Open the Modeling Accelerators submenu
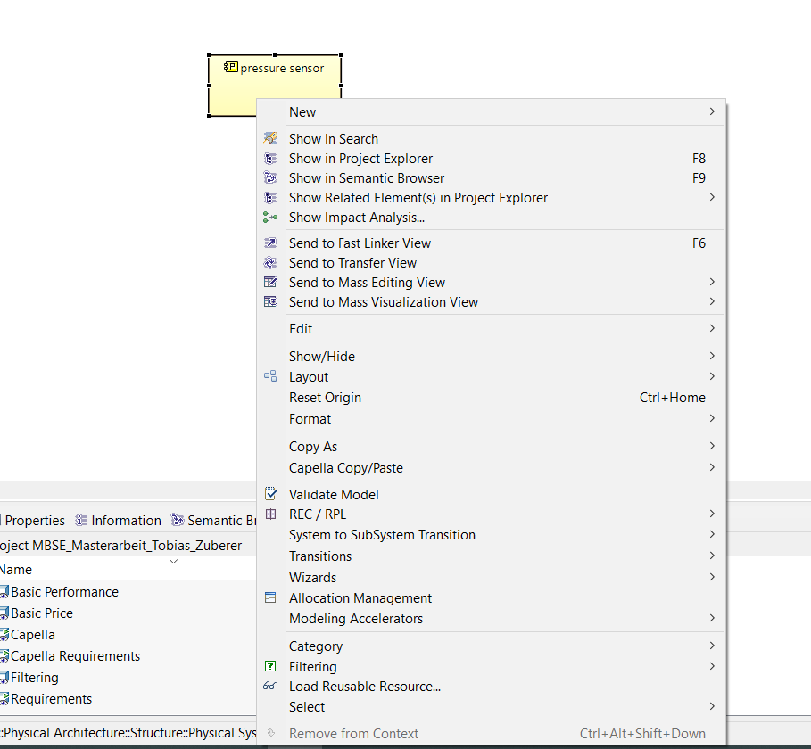 (x=492, y=619)
